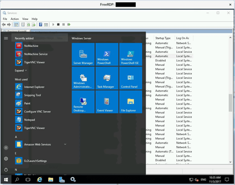
Task: Open Remote Desktop Connection tile
Action: 83,102
